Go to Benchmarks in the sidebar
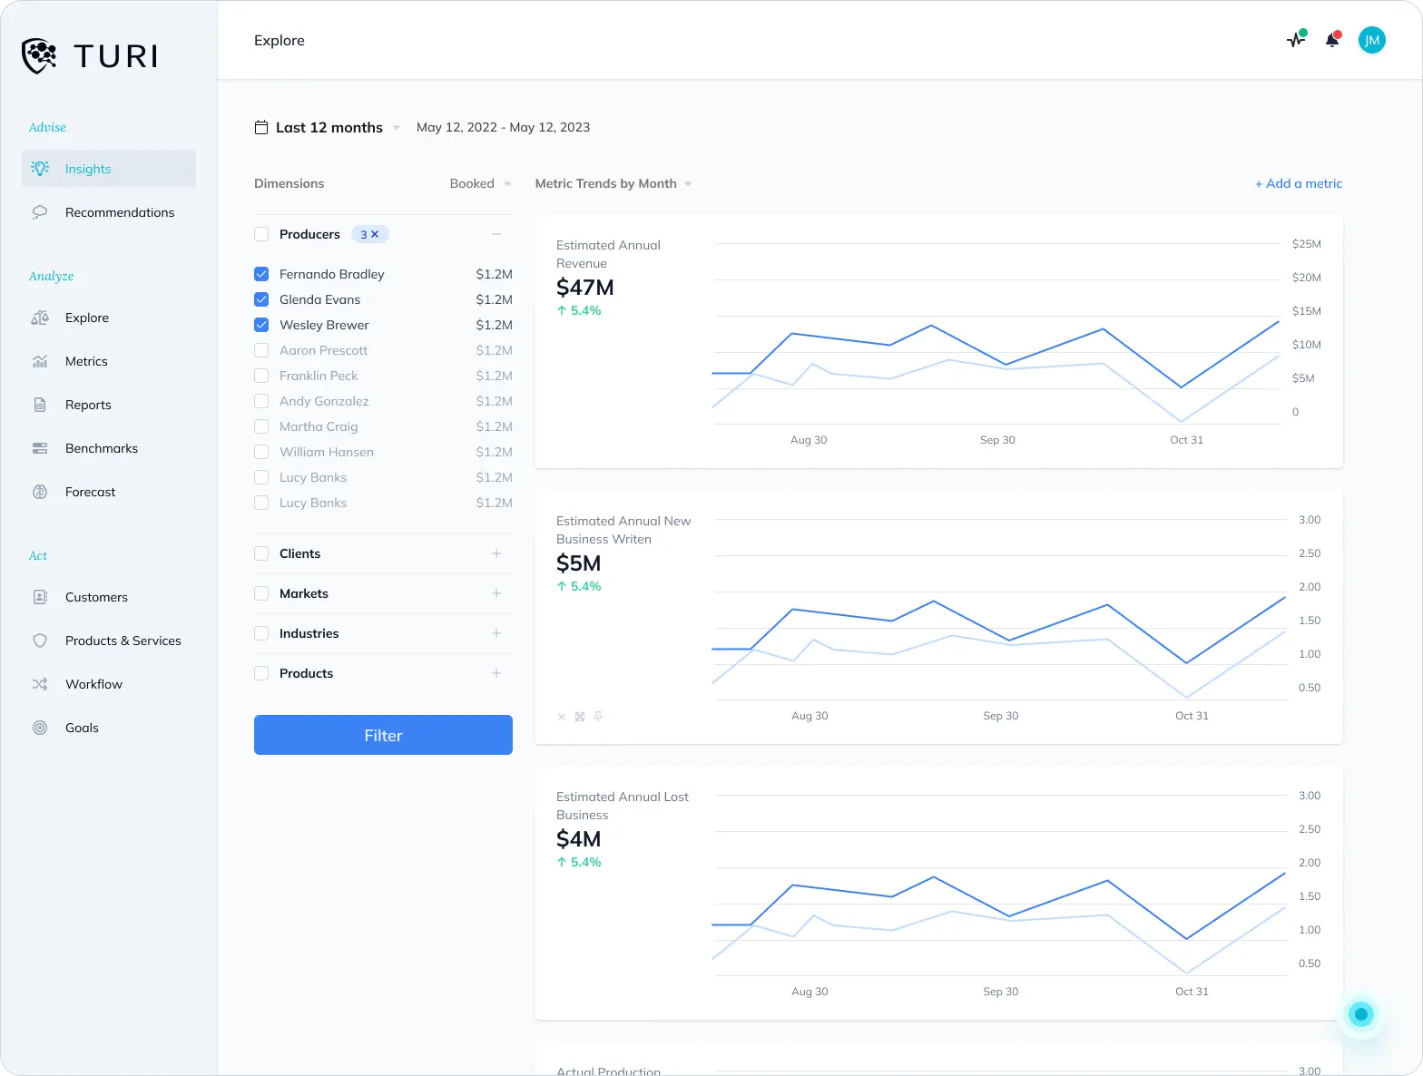 coord(102,448)
